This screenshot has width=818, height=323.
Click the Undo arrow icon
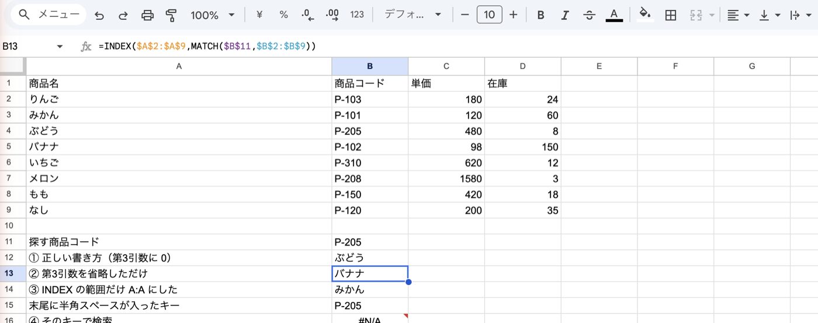click(99, 15)
